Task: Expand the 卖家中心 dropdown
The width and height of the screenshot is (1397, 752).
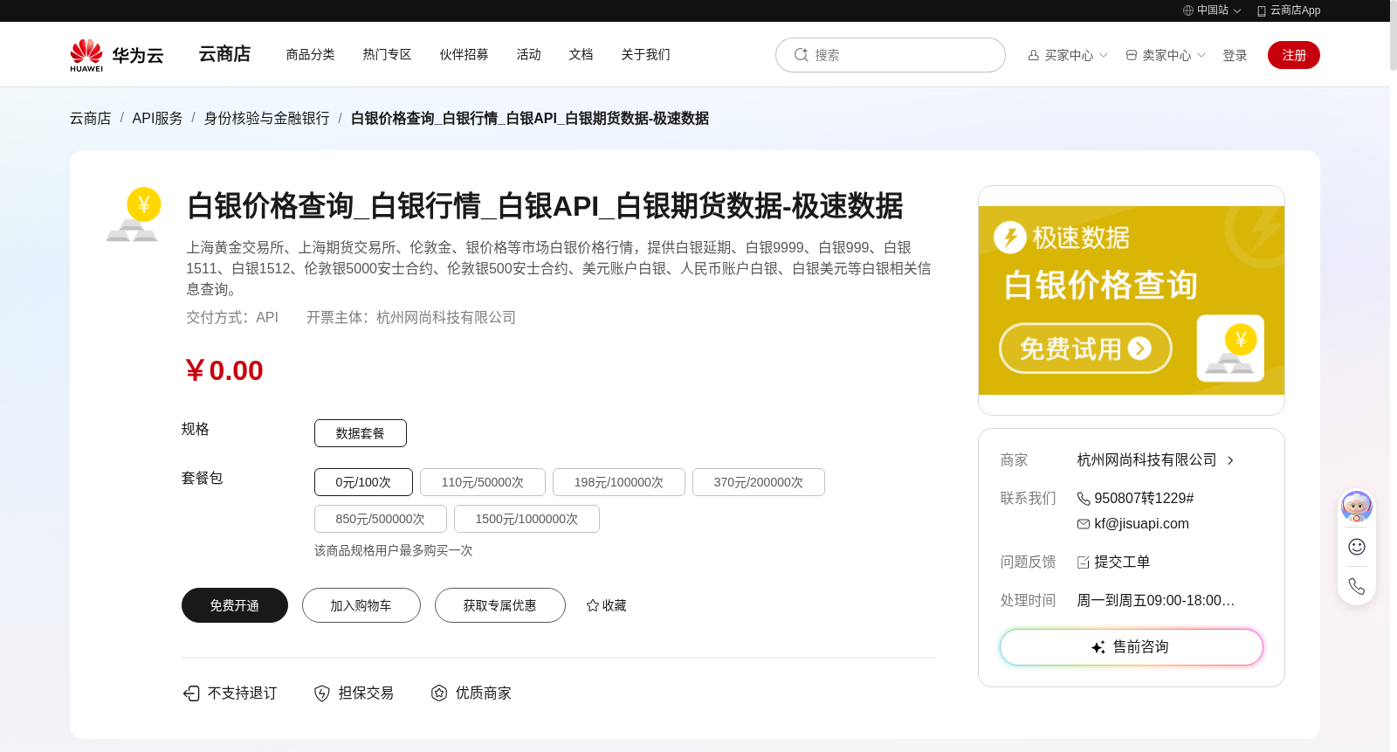Action: pos(1201,55)
